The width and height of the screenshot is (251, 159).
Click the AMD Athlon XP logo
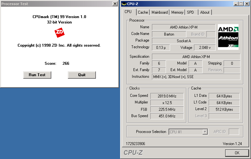(228, 37)
